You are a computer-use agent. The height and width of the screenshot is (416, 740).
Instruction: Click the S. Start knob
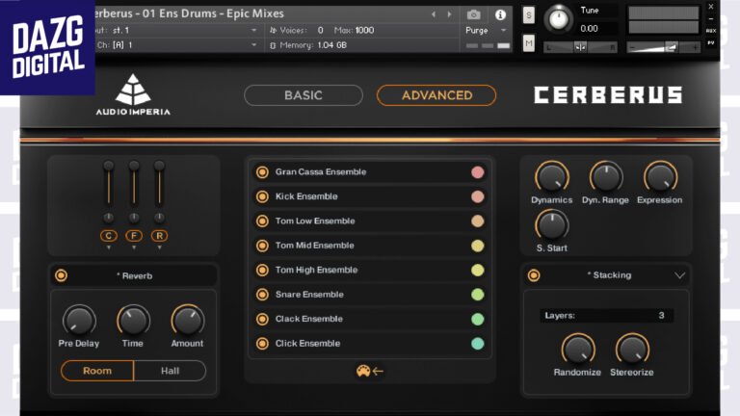(552, 225)
